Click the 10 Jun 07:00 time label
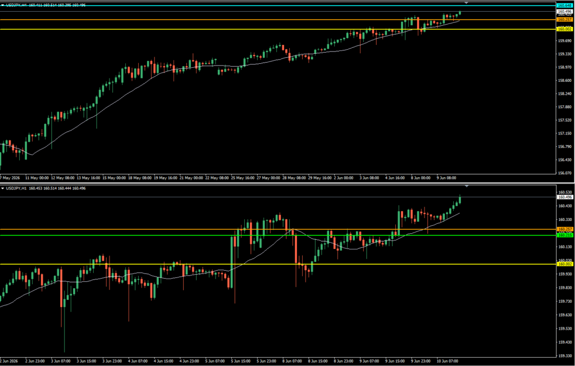 pos(448,361)
